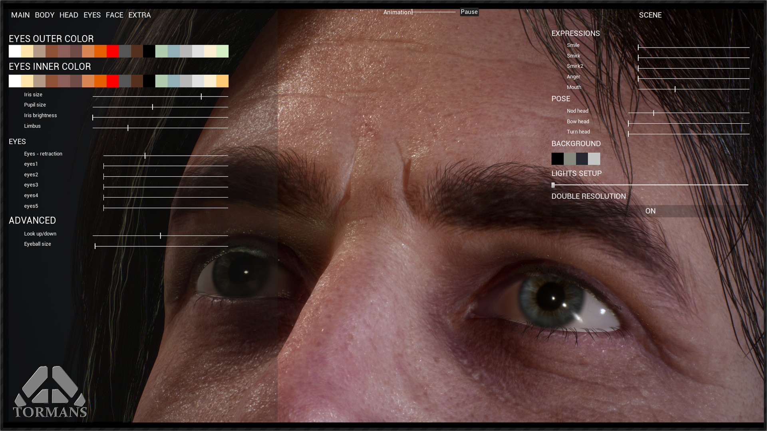Pick the white swatch under Eyes Inner Color
The image size is (767, 431).
[x=15, y=81]
